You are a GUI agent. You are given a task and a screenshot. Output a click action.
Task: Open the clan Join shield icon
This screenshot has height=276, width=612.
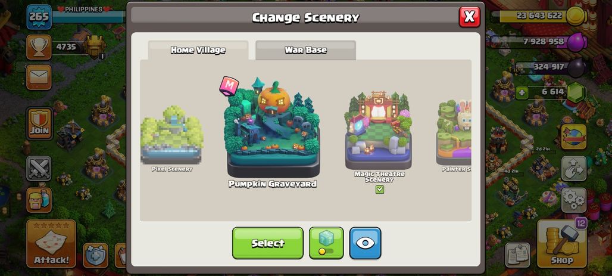39,123
